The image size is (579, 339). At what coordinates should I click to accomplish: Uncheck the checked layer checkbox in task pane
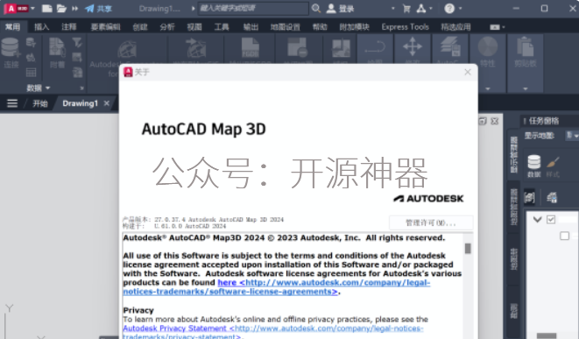[551, 219]
